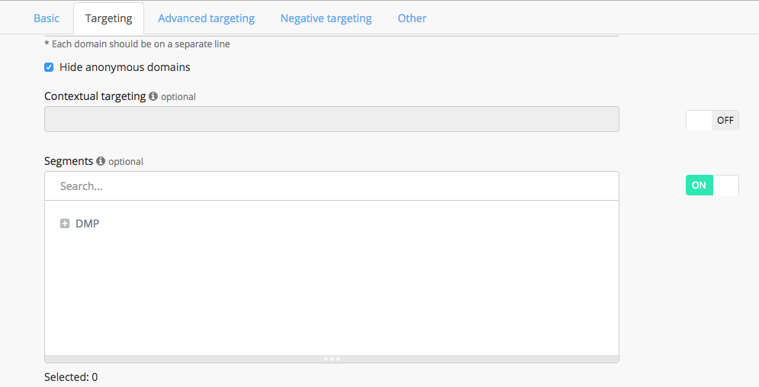Grab the segments list resize handle
This screenshot has width=759, height=387.
[332, 359]
